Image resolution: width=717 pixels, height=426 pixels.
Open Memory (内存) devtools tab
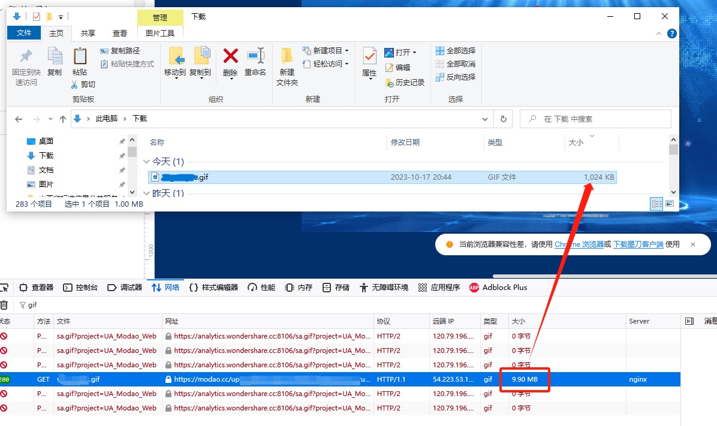pyautogui.click(x=299, y=288)
